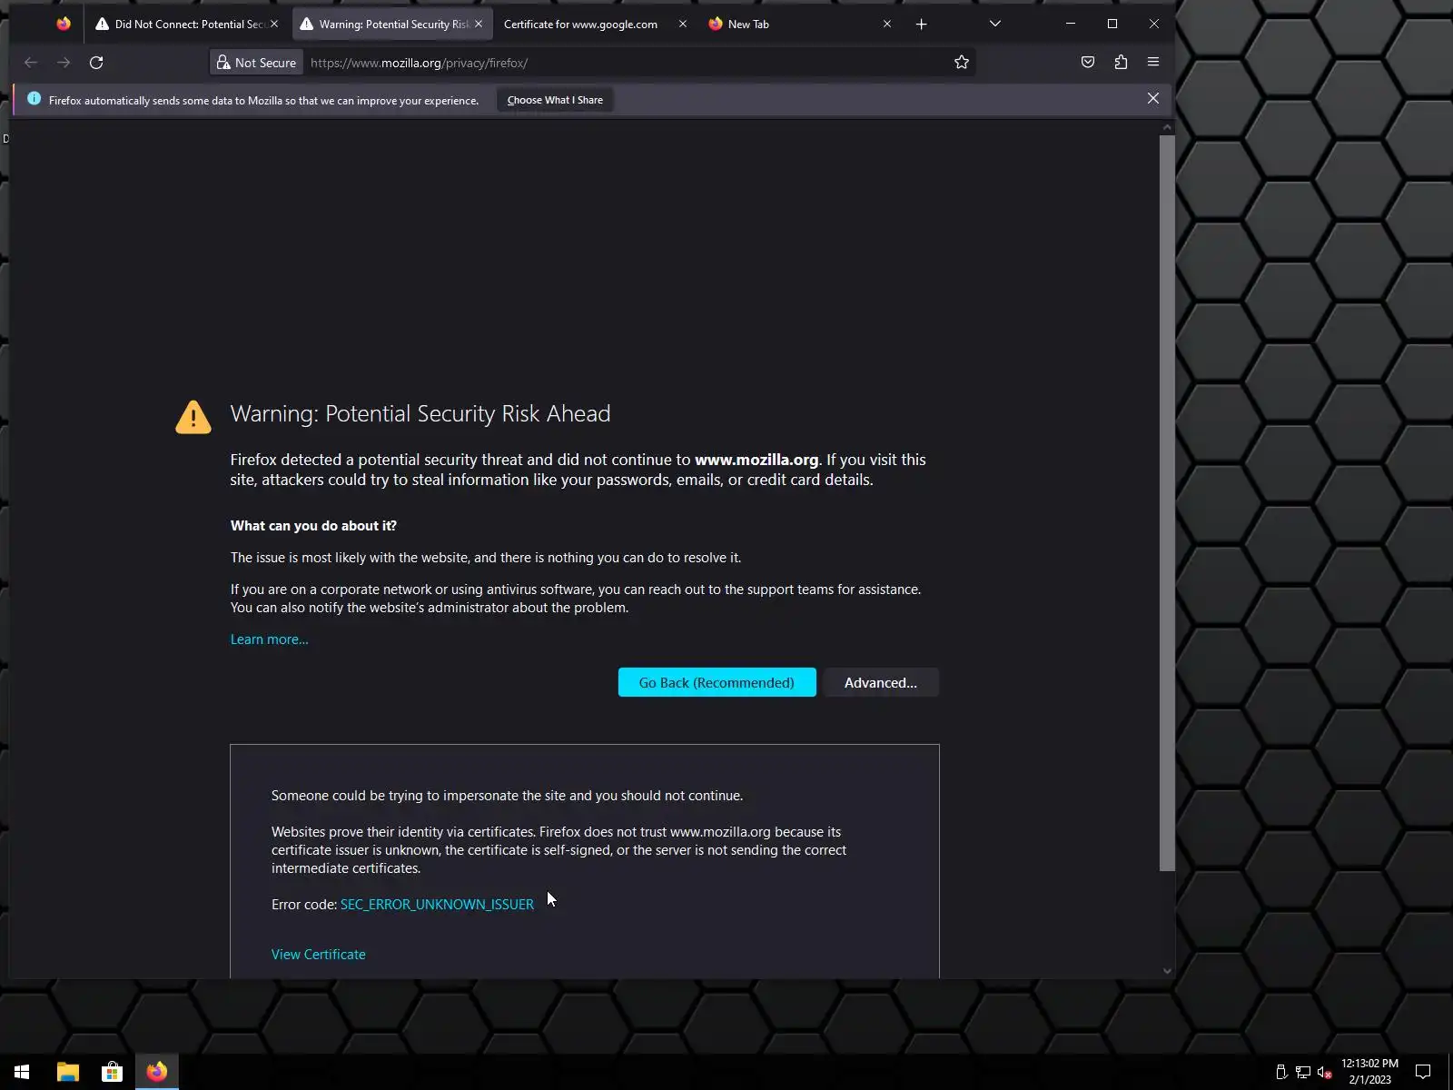Click the SEC_ERROR_UNKNOWN_ISSUER error code link
The width and height of the screenshot is (1453, 1090).
[437, 905]
